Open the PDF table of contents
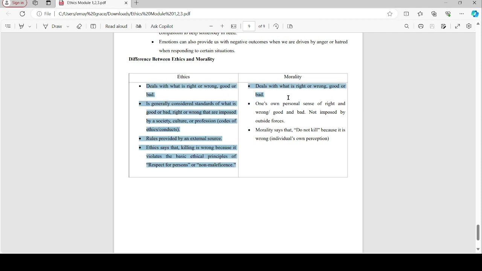The width and height of the screenshot is (482, 271). point(8,26)
